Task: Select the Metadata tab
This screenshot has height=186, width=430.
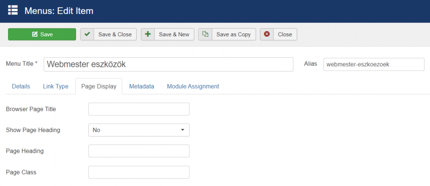Action: [x=141, y=86]
